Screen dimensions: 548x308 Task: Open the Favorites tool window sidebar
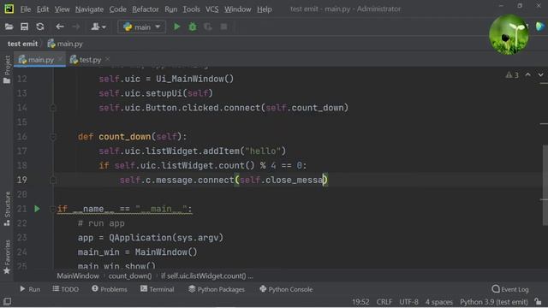tap(7, 257)
